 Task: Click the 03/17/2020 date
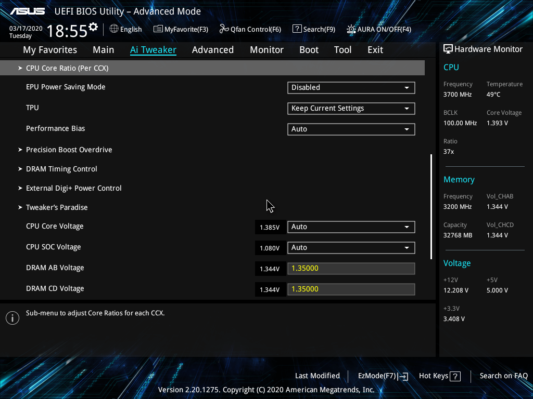[26, 29]
